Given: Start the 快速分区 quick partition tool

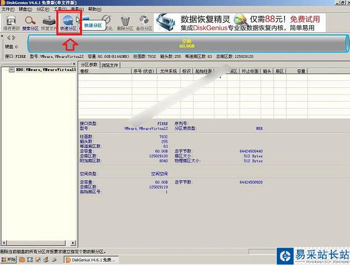Looking at the screenshot, I should [68, 23].
